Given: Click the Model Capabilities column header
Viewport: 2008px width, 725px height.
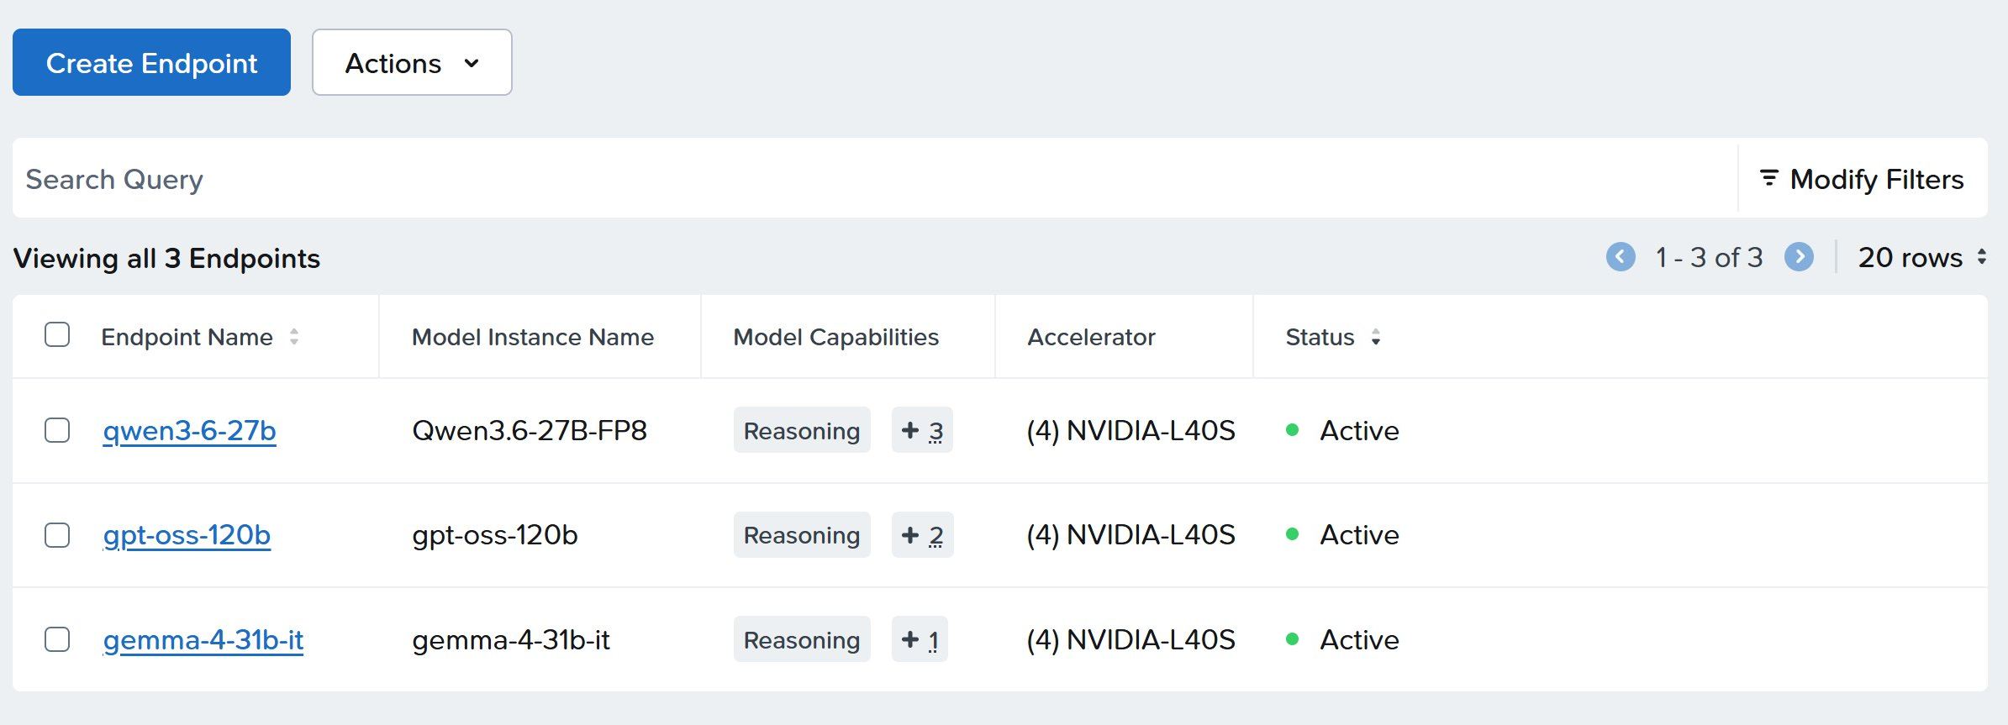Looking at the screenshot, I should coord(836,337).
